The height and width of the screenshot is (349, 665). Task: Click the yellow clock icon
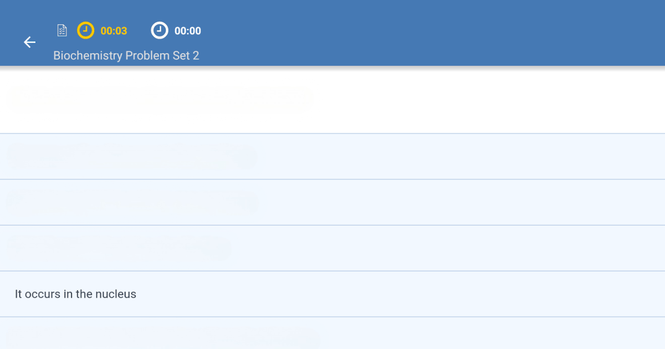tap(85, 30)
